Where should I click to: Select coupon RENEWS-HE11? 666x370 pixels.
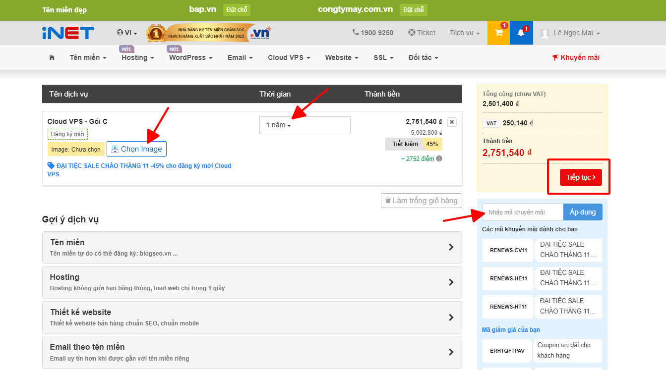point(542,278)
